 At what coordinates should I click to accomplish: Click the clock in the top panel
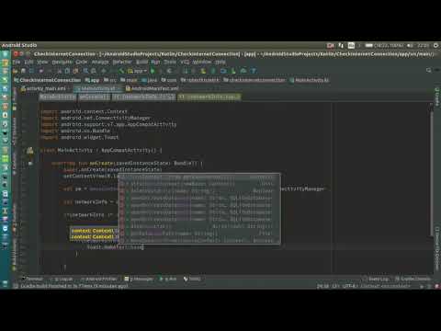click(x=423, y=45)
